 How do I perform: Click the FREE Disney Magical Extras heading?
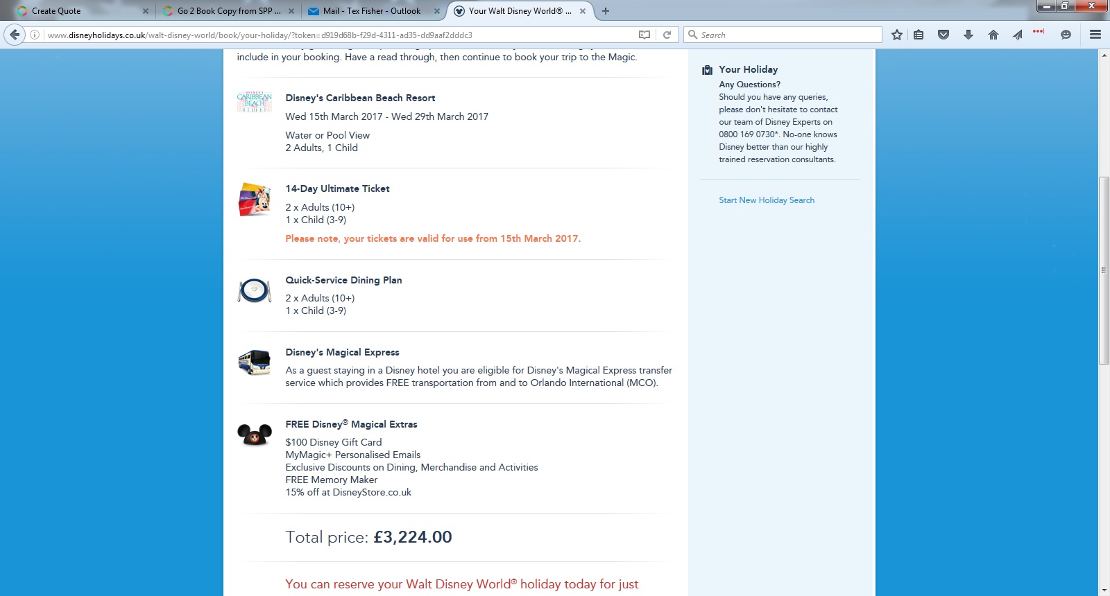[351, 424]
